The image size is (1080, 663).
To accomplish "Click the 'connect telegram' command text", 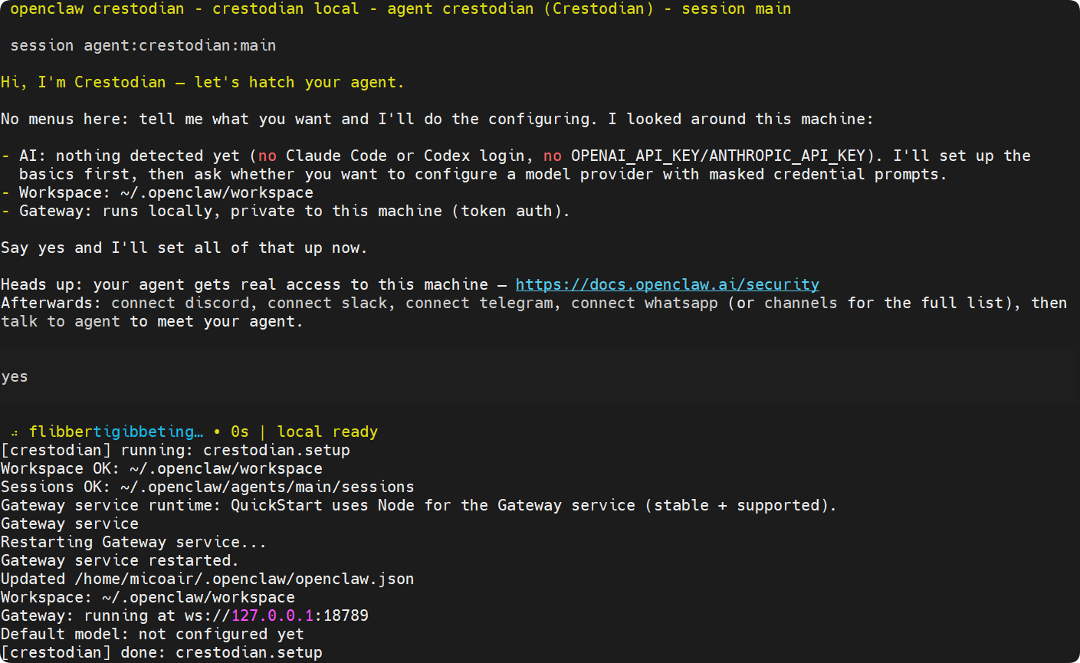I will 479,303.
